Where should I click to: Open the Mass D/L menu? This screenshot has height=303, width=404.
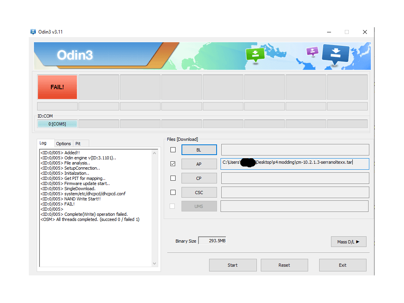point(348,242)
